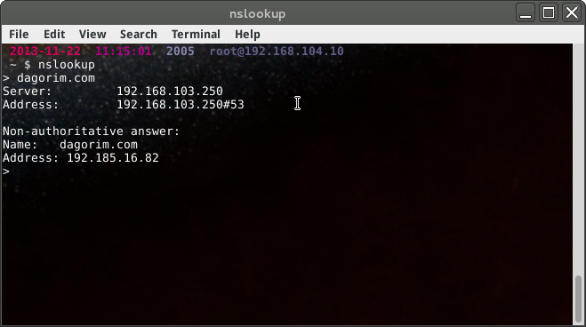Click the Server 192.168.103.250 value
The width and height of the screenshot is (586, 327).
point(170,92)
